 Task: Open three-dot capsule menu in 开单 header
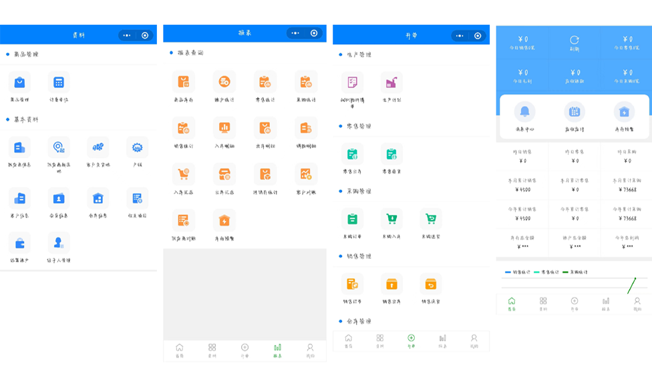(460, 36)
